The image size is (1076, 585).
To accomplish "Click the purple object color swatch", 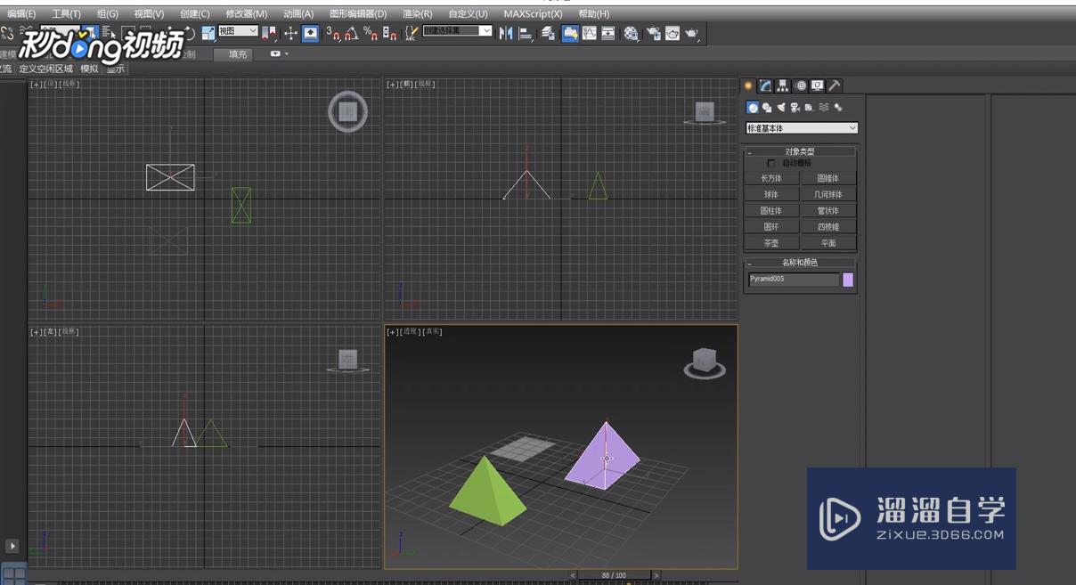I will 848,280.
